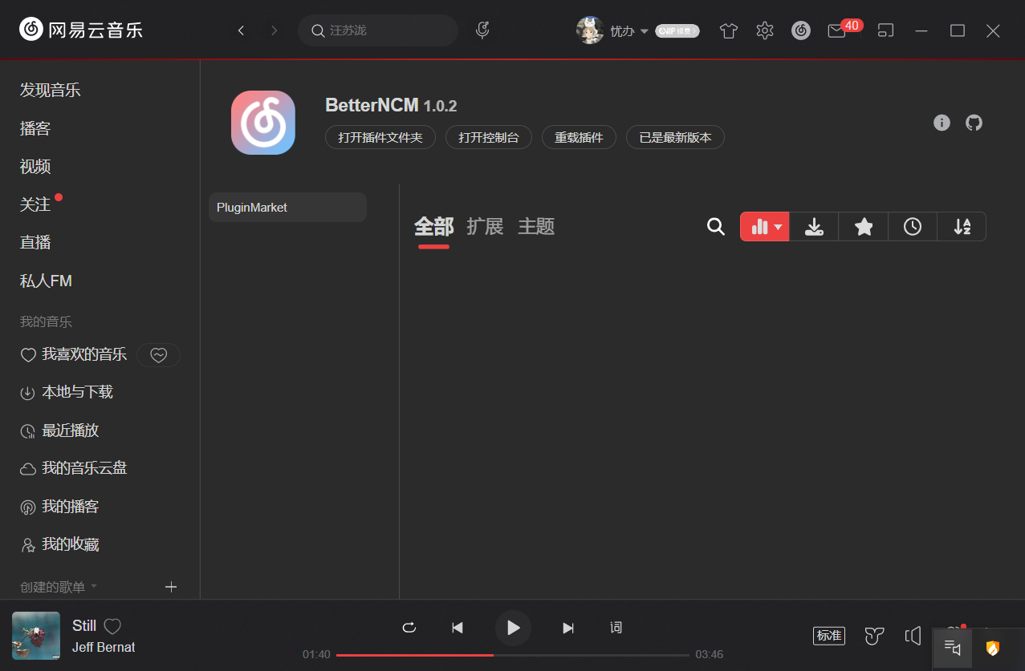Click the BetterNCM logo image
The height and width of the screenshot is (671, 1025).
pos(263,123)
